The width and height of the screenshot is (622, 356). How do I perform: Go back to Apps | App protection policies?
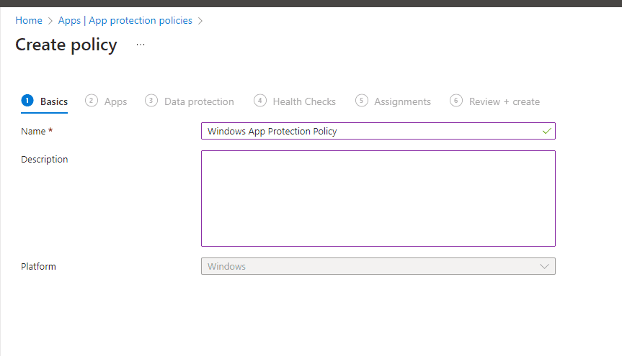(x=125, y=21)
